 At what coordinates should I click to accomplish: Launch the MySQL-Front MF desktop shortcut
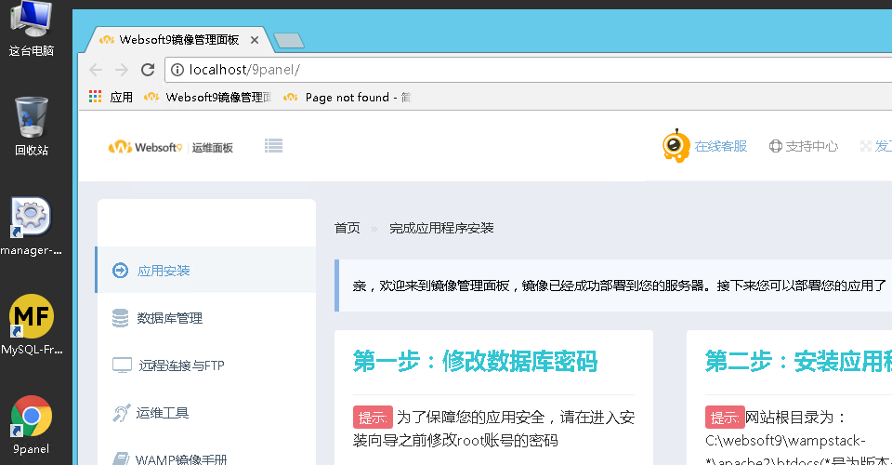(x=32, y=325)
